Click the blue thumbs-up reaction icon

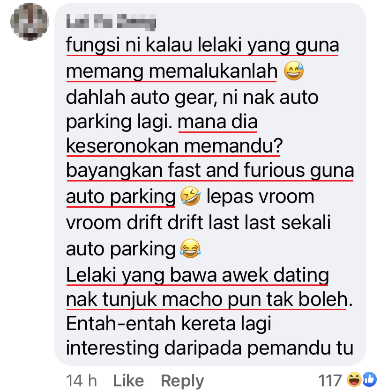pos(370,379)
